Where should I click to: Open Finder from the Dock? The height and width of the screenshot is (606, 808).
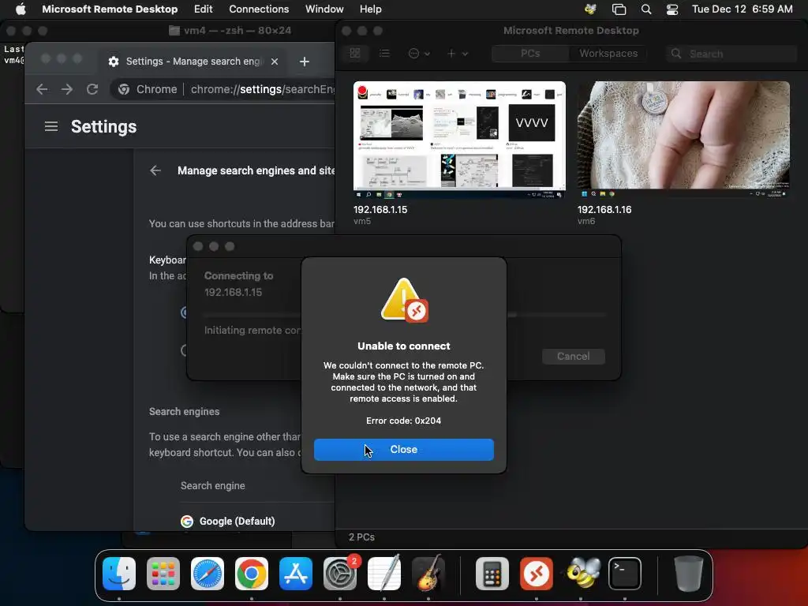point(119,574)
